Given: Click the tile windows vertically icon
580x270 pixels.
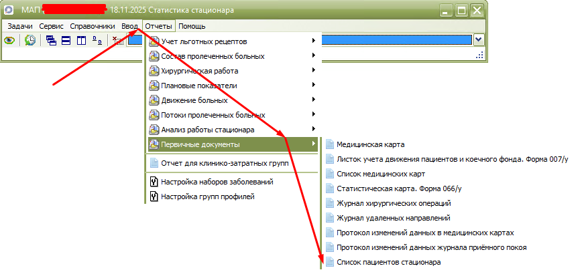Looking at the screenshot, I should (x=81, y=41).
